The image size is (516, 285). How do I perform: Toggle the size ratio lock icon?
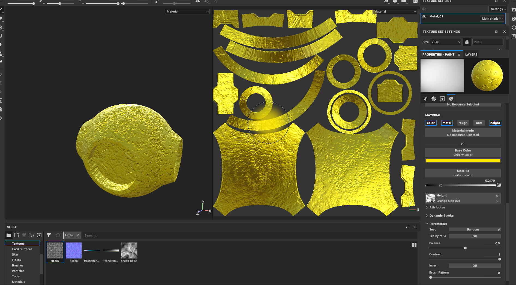pos(467,42)
